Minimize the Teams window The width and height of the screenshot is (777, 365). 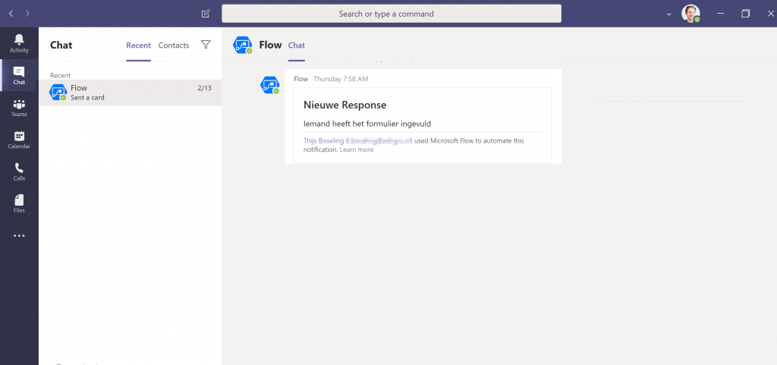(721, 14)
